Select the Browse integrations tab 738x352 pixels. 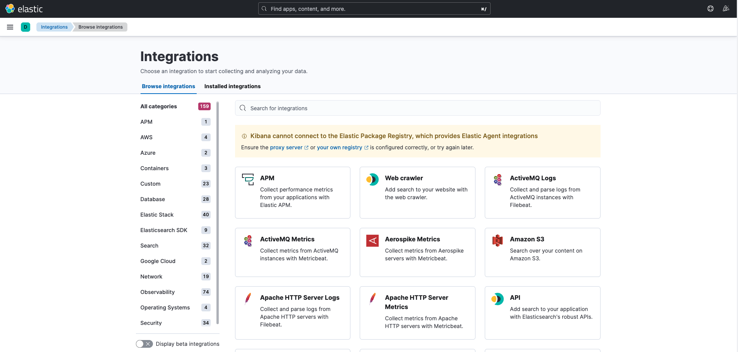pyautogui.click(x=168, y=86)
